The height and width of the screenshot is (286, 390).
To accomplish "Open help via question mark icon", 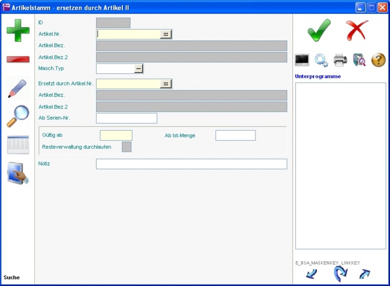I will click(x=378, y=60).
